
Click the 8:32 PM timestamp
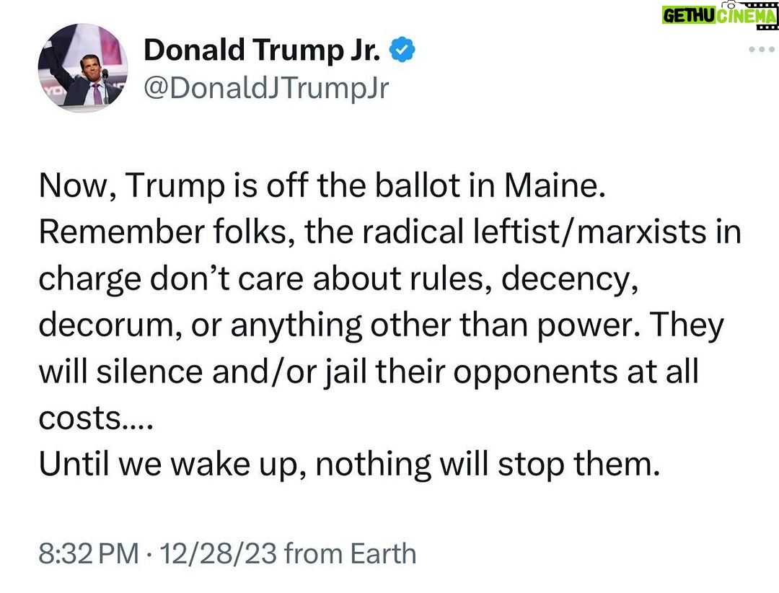point(89,553)
